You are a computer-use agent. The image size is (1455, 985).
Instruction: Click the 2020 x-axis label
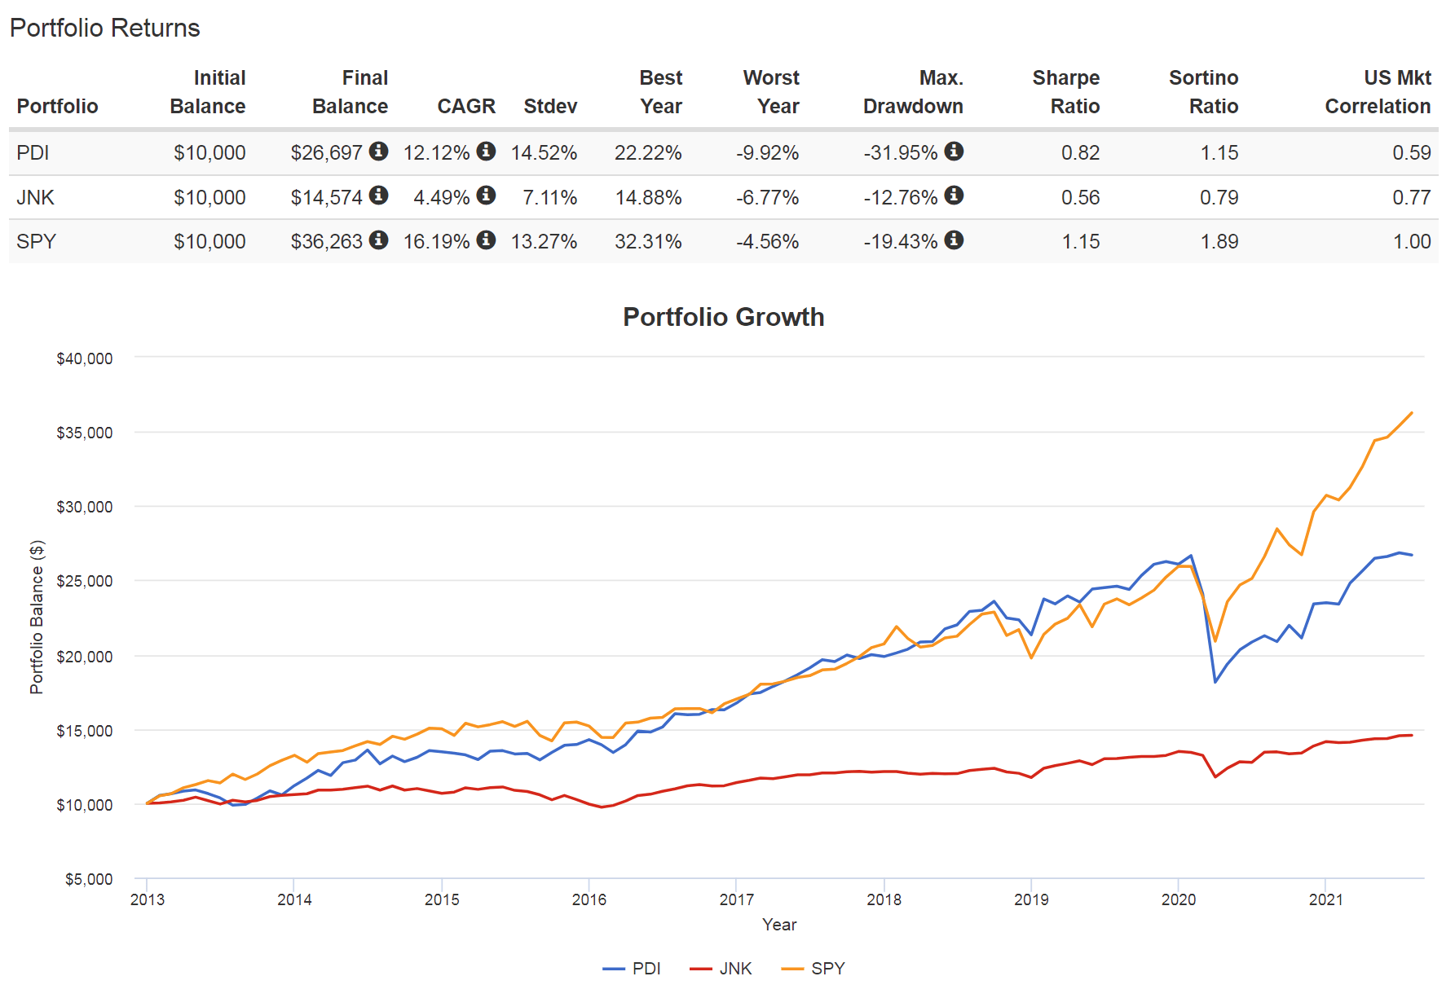tap(1179, 899)
